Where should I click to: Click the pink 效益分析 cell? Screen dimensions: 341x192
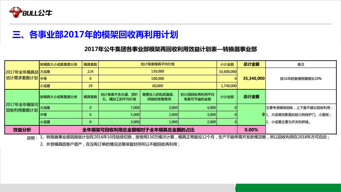tap(22, 130)
